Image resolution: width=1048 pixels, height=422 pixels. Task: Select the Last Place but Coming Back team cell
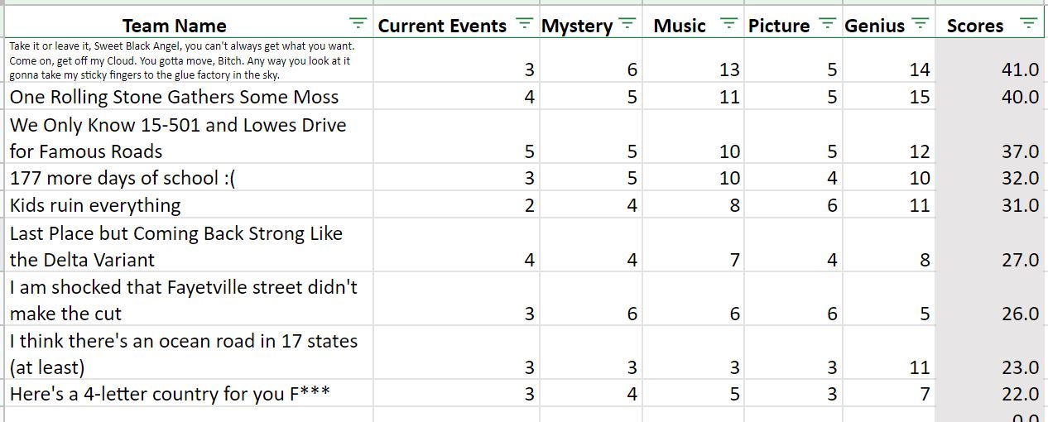188,246
